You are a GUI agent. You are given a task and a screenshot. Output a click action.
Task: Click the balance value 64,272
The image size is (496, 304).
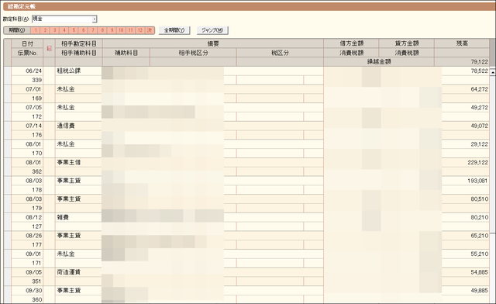pyautogui.click(x=479, y=89)
